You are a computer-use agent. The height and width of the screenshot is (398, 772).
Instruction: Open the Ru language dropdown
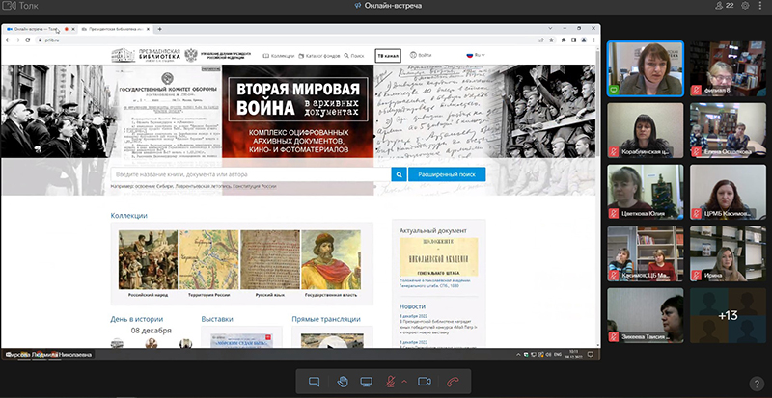[x=475, y=55]
